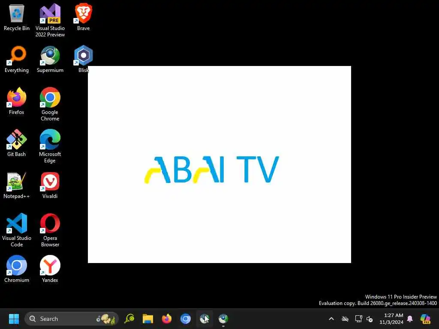This screenshot has height=329, width=439.
Task: Select the Yandex browser desktop icon
Action: (x=50, y=269)
